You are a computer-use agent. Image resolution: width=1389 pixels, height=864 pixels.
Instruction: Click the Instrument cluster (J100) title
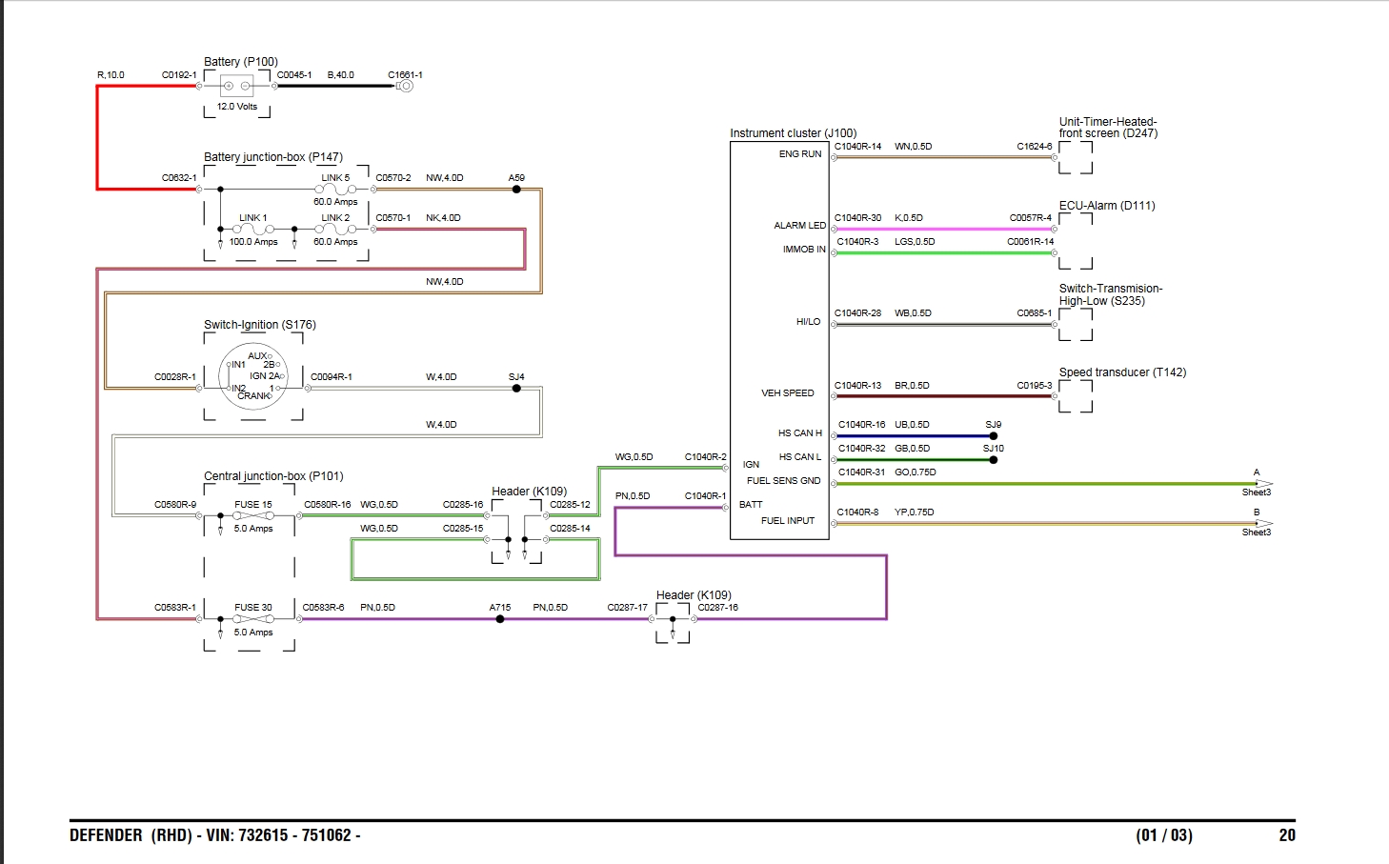point(793,133)
